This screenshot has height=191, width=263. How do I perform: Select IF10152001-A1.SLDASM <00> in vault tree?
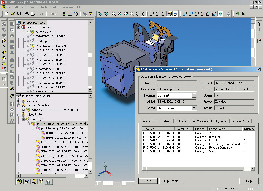point(62,124)
